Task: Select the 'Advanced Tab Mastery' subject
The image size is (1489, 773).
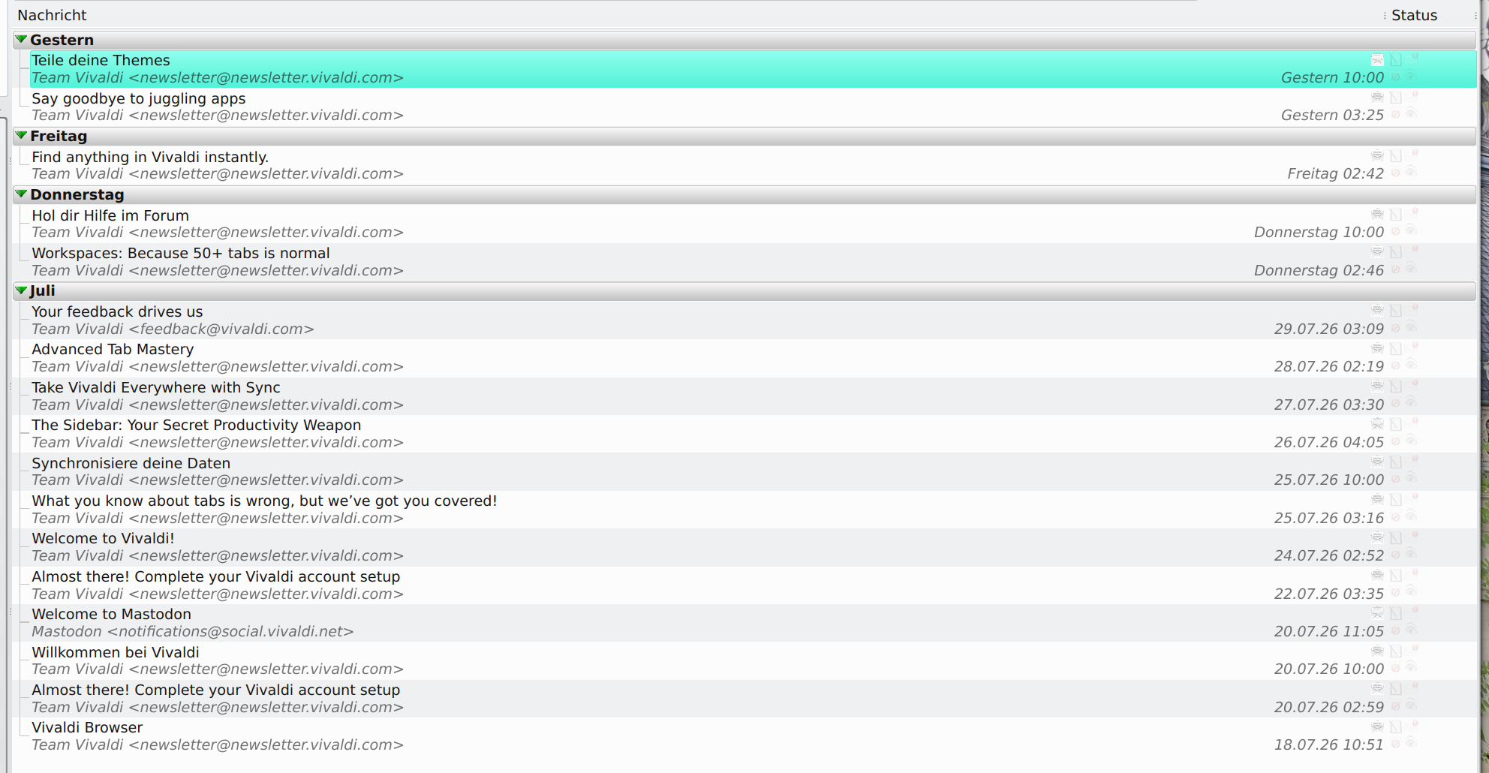Action: 113,349
